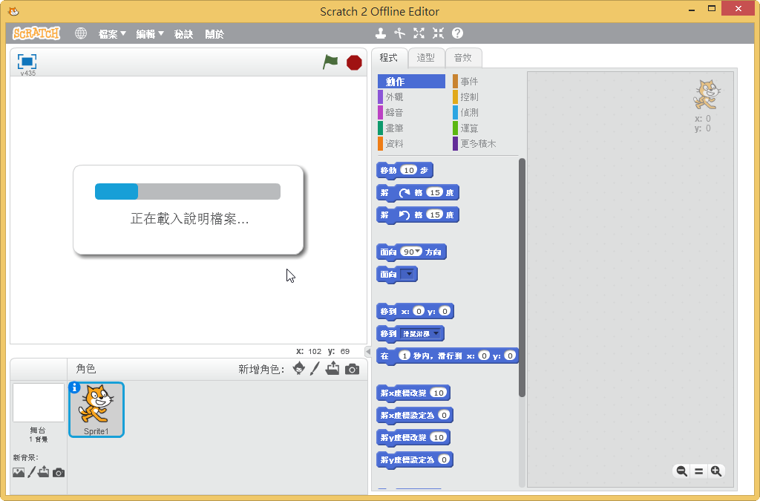The width and height of the screenshot is (760, 501).
Task: Create a new backdrop from camera
Action: click(59, 472)
